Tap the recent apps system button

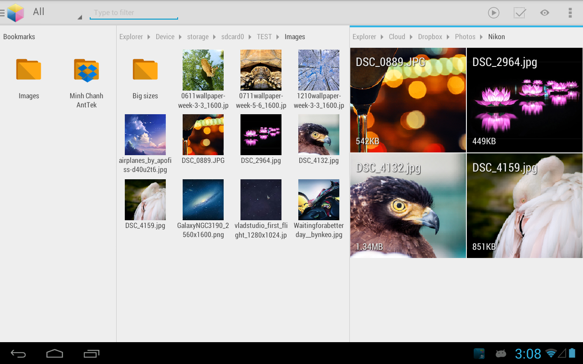(92, 354)
